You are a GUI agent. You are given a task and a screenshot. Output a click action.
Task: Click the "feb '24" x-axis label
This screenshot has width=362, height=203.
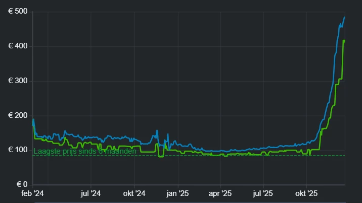[32, 193]
